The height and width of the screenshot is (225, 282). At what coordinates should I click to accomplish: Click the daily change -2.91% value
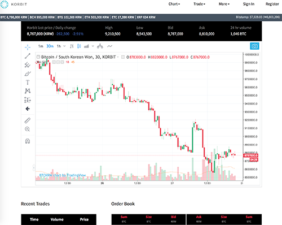click(x=78, y=34)
